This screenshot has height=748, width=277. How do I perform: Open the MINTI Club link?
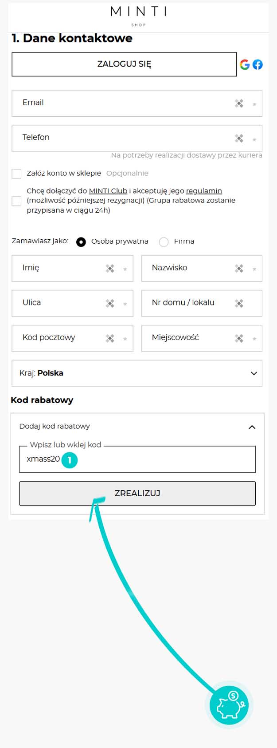[x=108, y=191]
